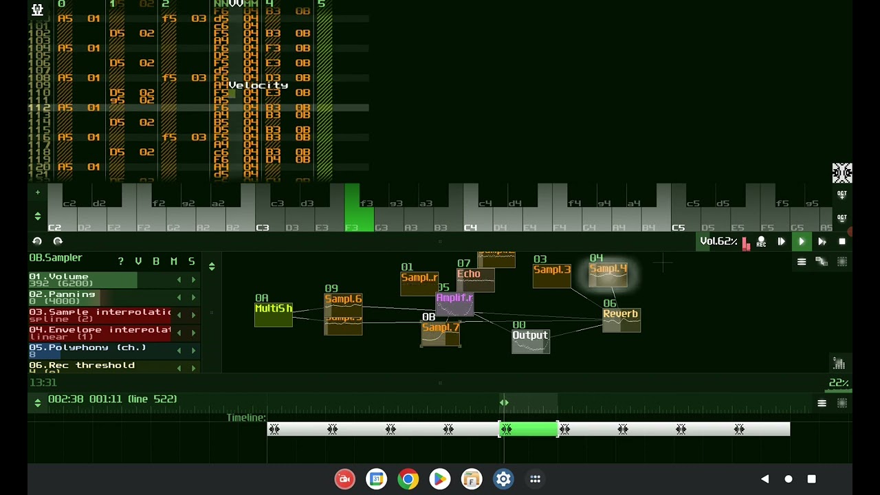
Task: Toggle the REC record button
Action: coord(761,241)
